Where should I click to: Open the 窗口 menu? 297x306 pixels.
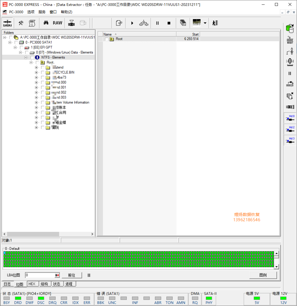click(53, 12)
